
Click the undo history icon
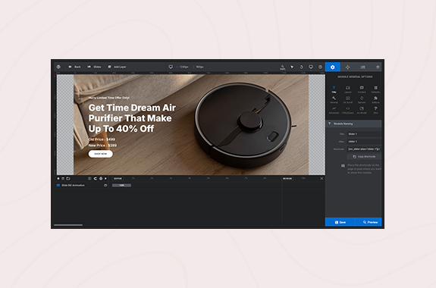302,67
